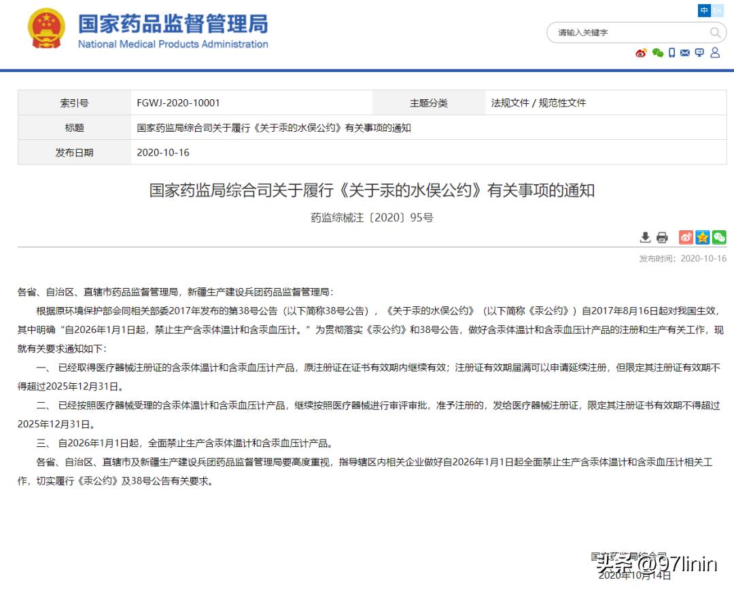The image size is (734, 591).
Task: Open the Weibo icon in the top header
Action: click(x=641, y=52)
